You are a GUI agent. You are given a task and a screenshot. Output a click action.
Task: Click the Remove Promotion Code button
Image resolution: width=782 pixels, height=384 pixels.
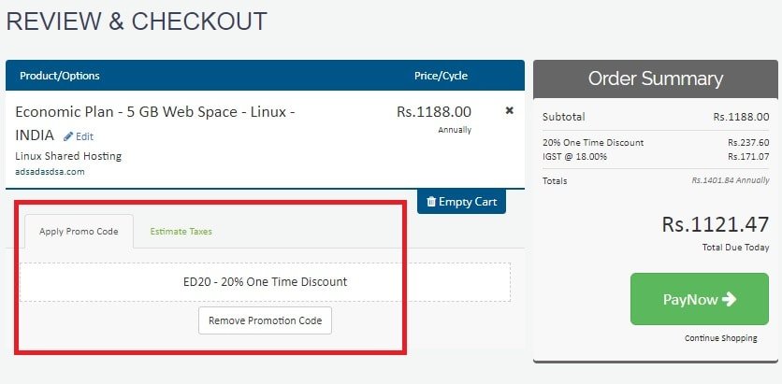(x=265, y=320)
